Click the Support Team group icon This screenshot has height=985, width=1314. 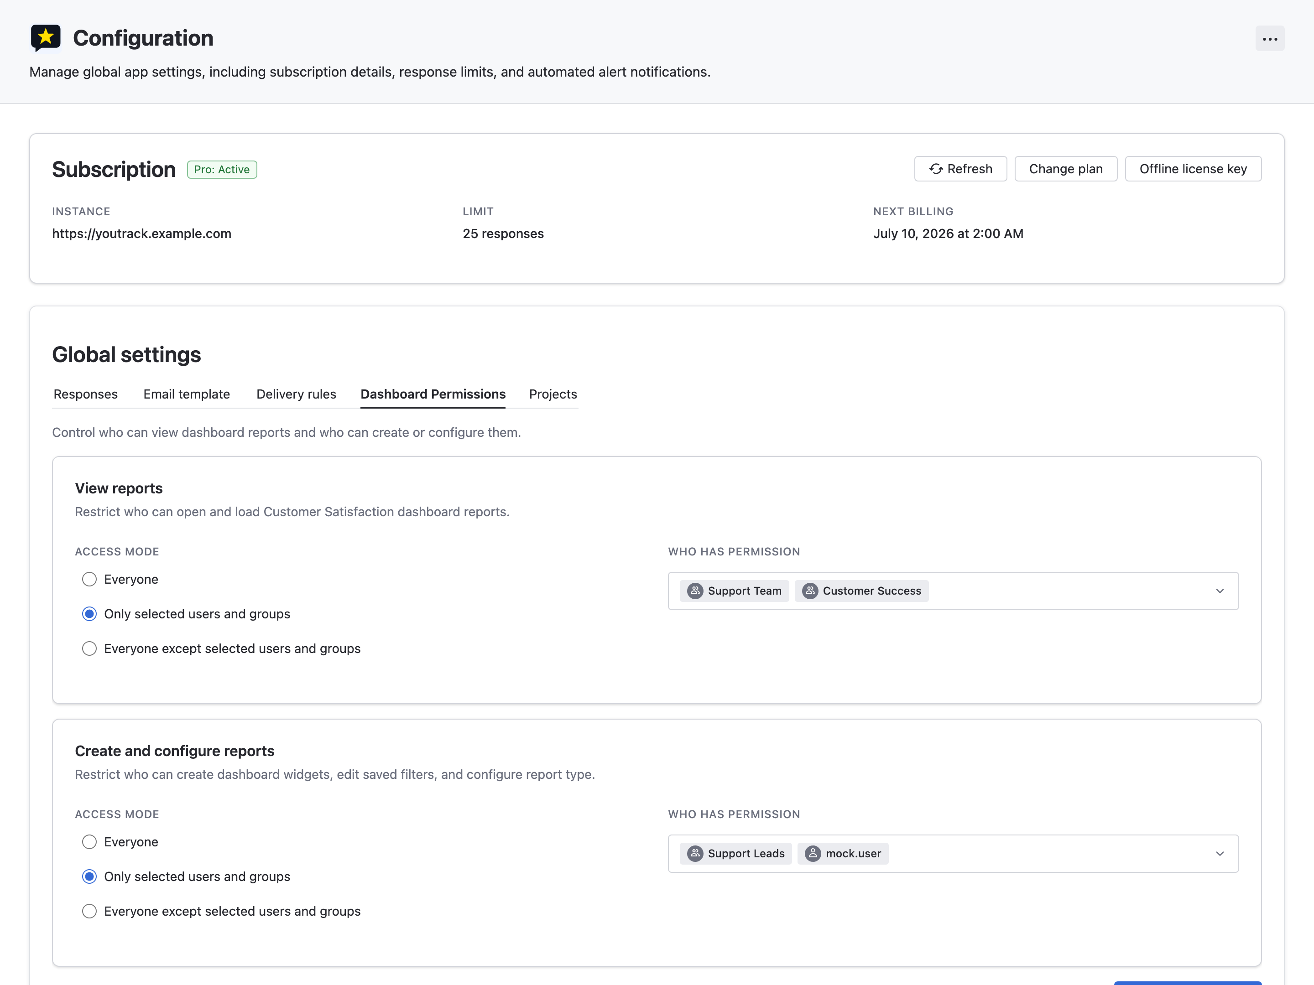click(694, 591)
